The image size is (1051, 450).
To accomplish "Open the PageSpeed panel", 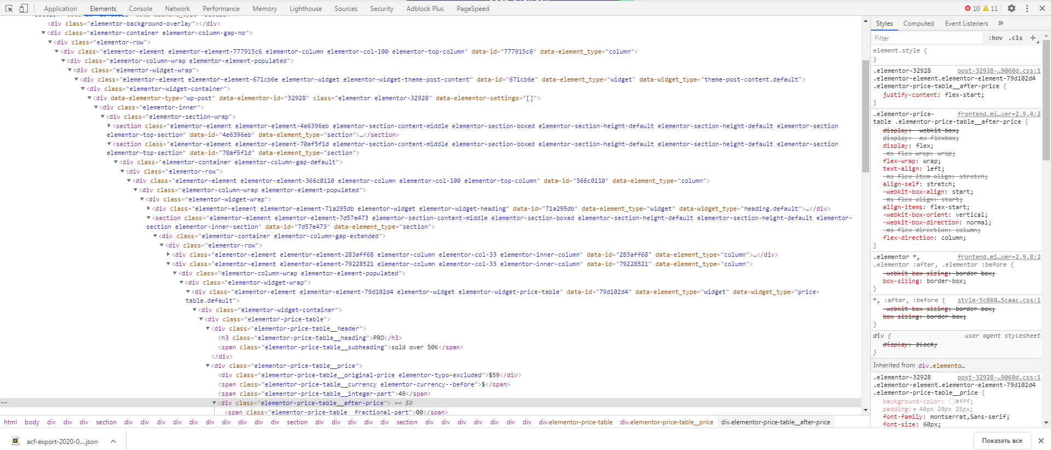I will click(x=473, y=9).
